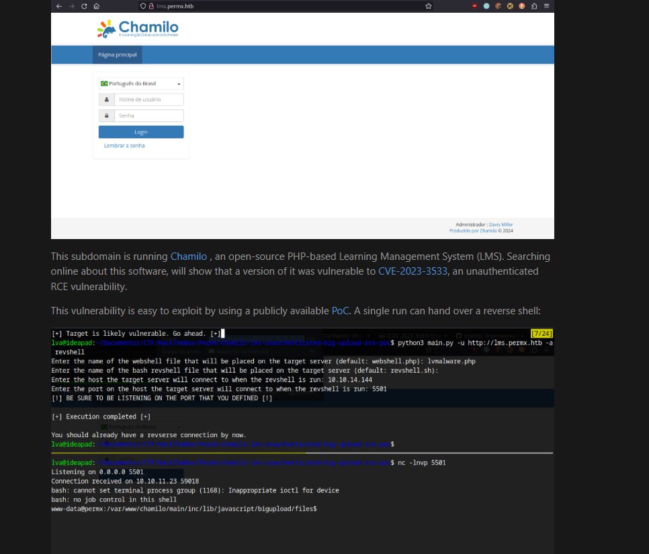Open the Português do Brasil language dropdown
The image size is (649, 554).
tap(141, 83)
